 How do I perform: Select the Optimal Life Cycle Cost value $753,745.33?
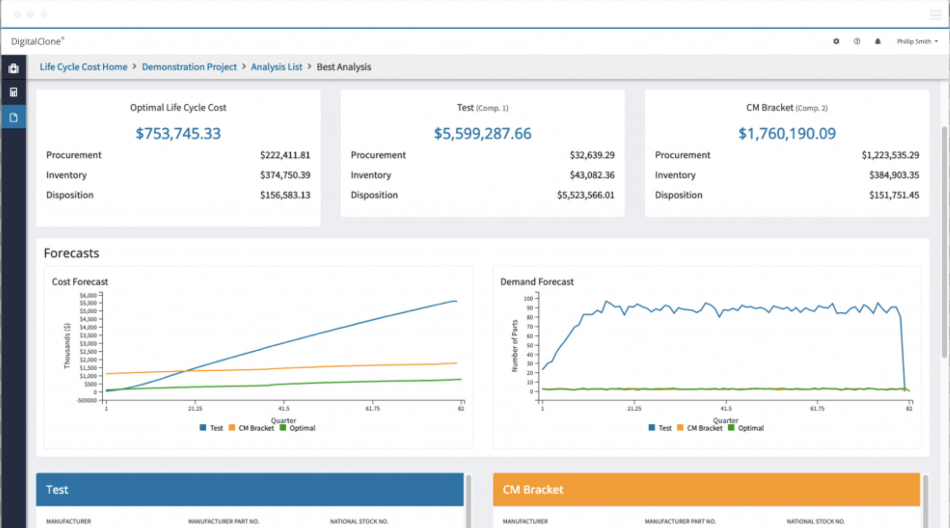coord(178,133)
